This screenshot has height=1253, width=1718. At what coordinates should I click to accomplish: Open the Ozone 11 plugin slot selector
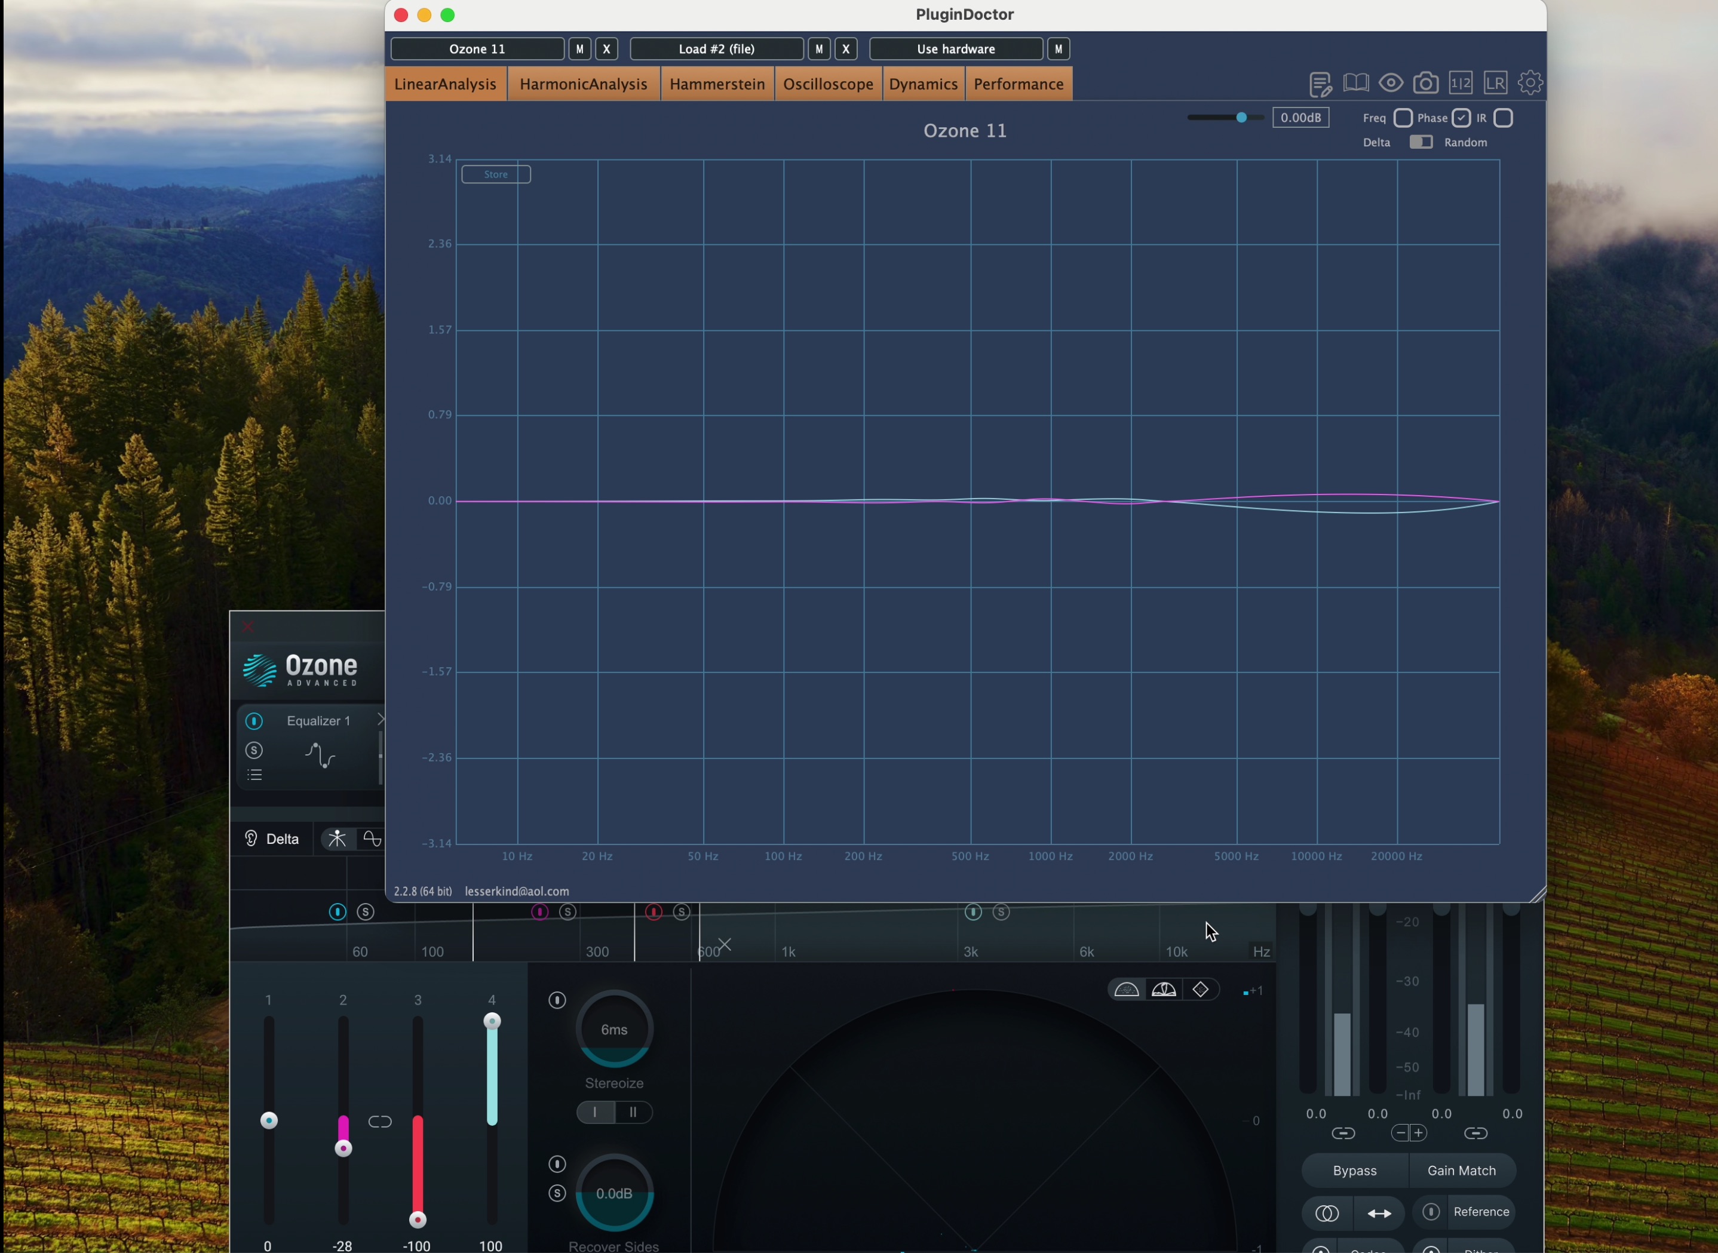(x=477, y=48)
